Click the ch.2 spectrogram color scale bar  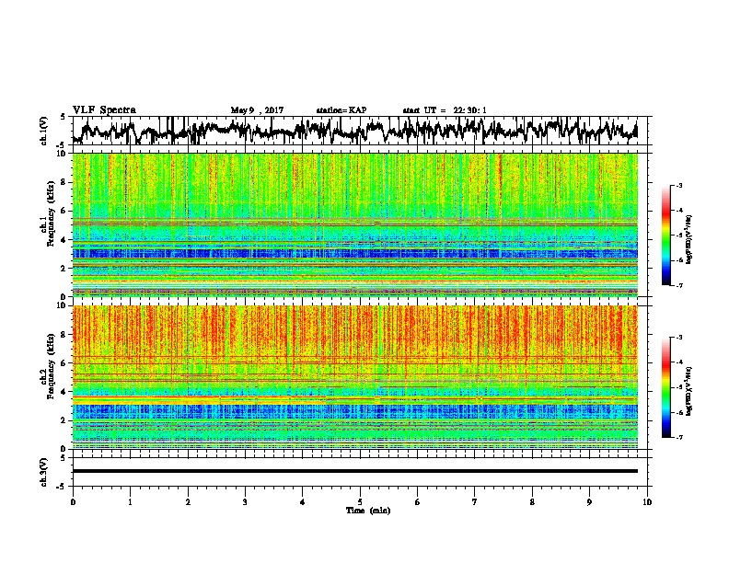tap(665, 387)
